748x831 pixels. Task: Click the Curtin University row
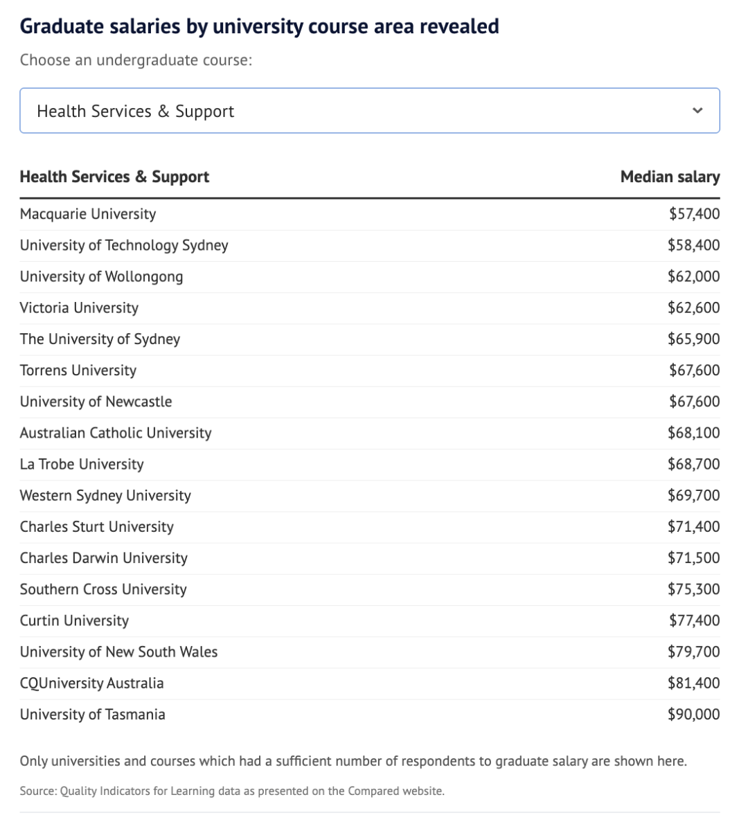point(74,620)
